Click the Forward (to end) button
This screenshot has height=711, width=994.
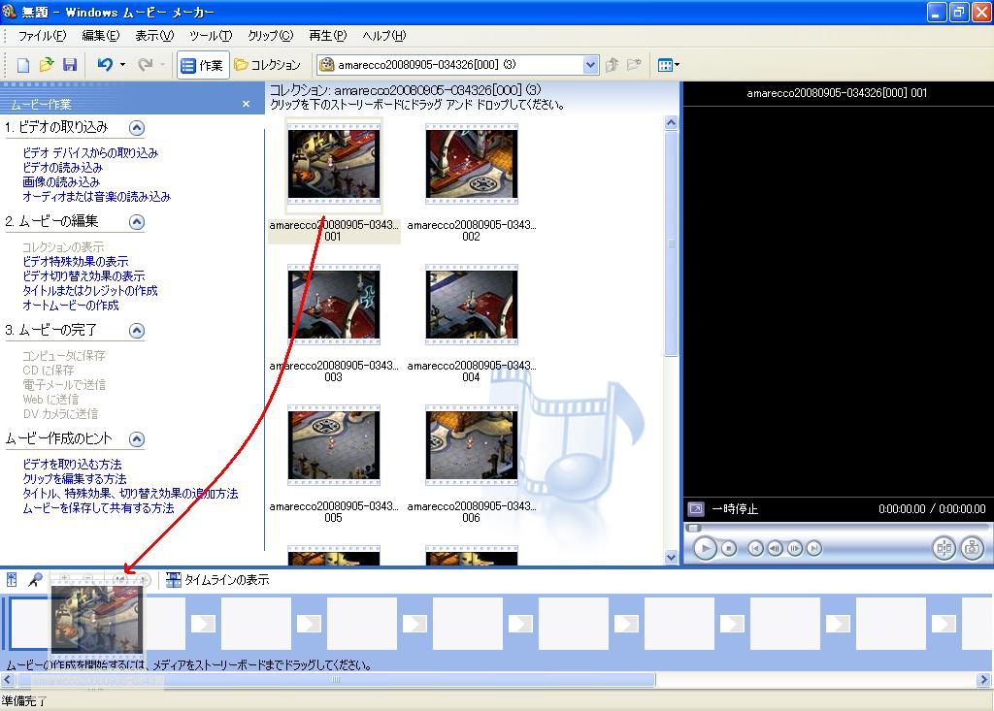(x=814, y=548)
